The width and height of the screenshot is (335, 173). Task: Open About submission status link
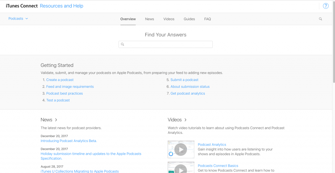tap(190, 86)
